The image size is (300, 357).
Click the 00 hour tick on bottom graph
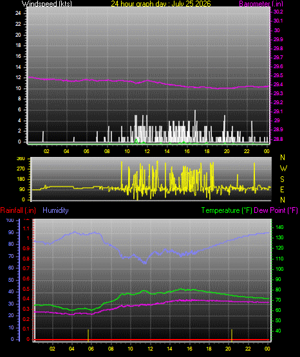tap(267, 349)
